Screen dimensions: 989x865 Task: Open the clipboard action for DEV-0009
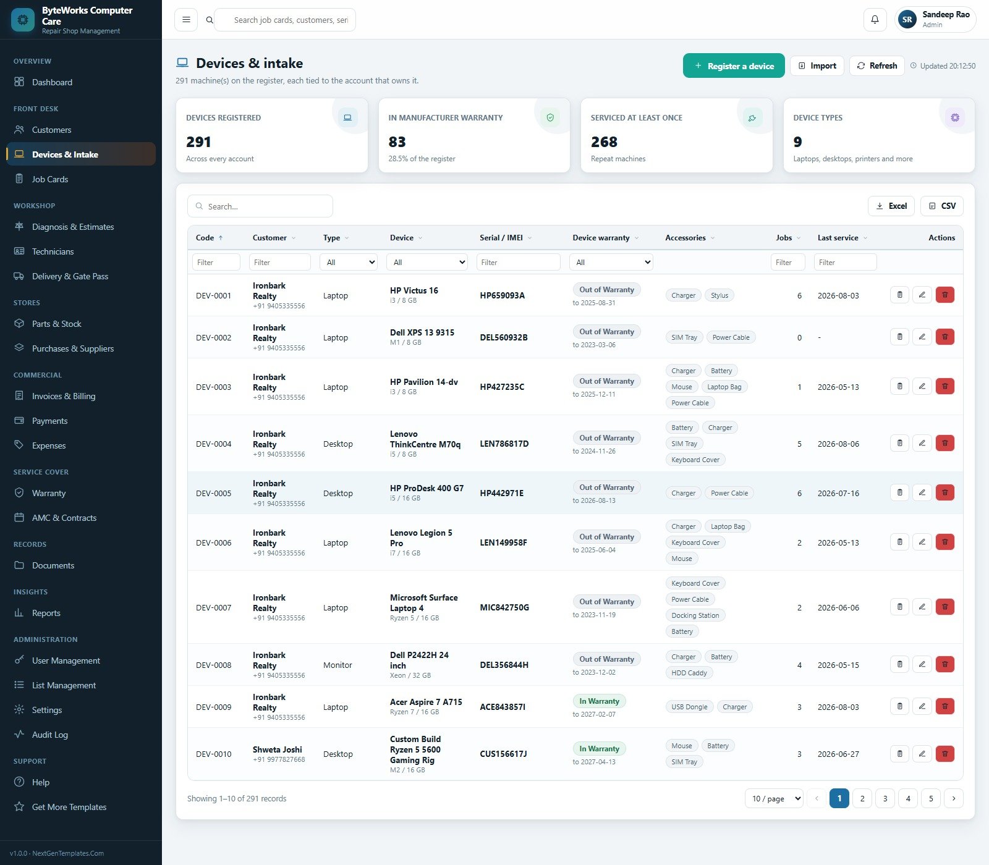click(899, 707)
